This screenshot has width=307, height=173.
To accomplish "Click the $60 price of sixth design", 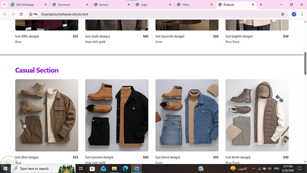I will click(146, 36).
